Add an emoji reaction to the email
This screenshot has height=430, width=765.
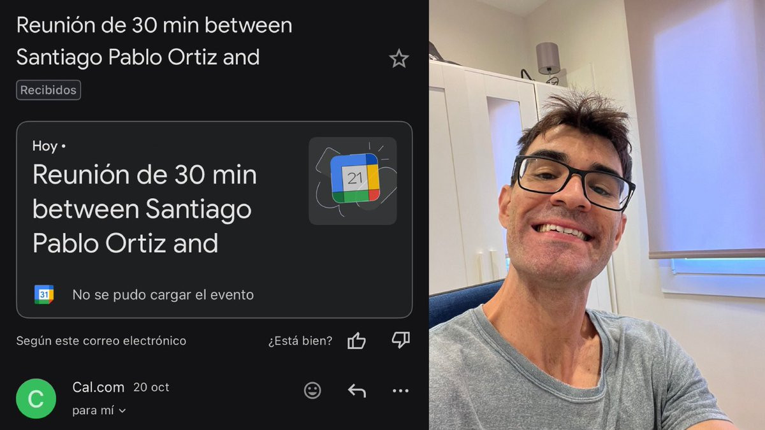point(312,391)
